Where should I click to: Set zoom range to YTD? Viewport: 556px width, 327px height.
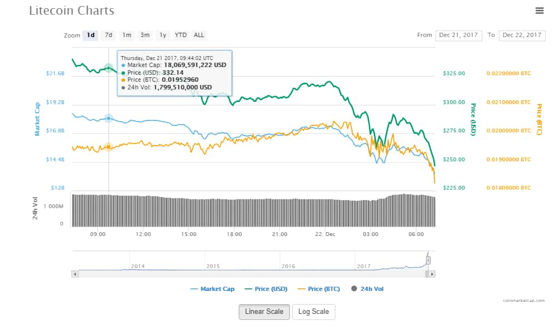[180, 35]
